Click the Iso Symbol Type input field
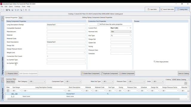Image resolution: width=191 pixels, height=107 pixels. point(66,60)
